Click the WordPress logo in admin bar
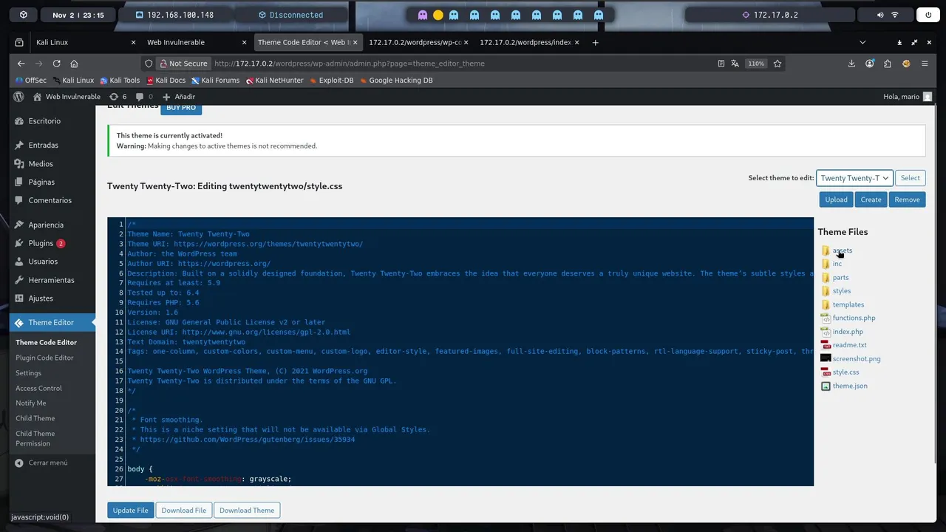The height and width of the screenshot is (532, 946). click(18, 97)
